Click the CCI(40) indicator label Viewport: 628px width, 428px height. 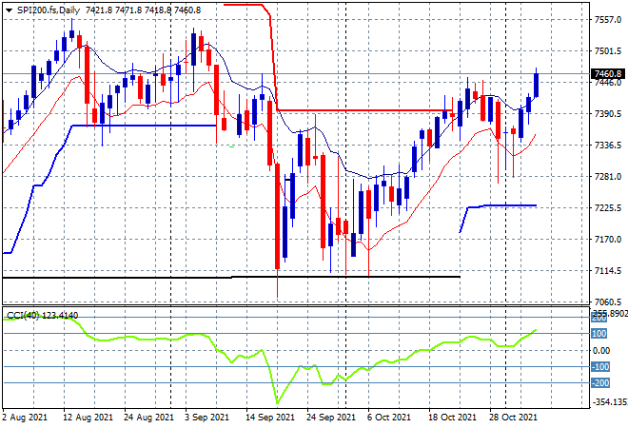[x=23, y=316]
